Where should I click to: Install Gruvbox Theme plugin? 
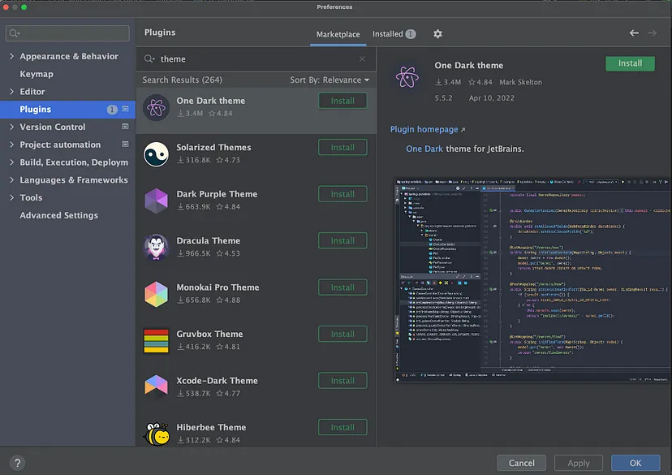342,334
